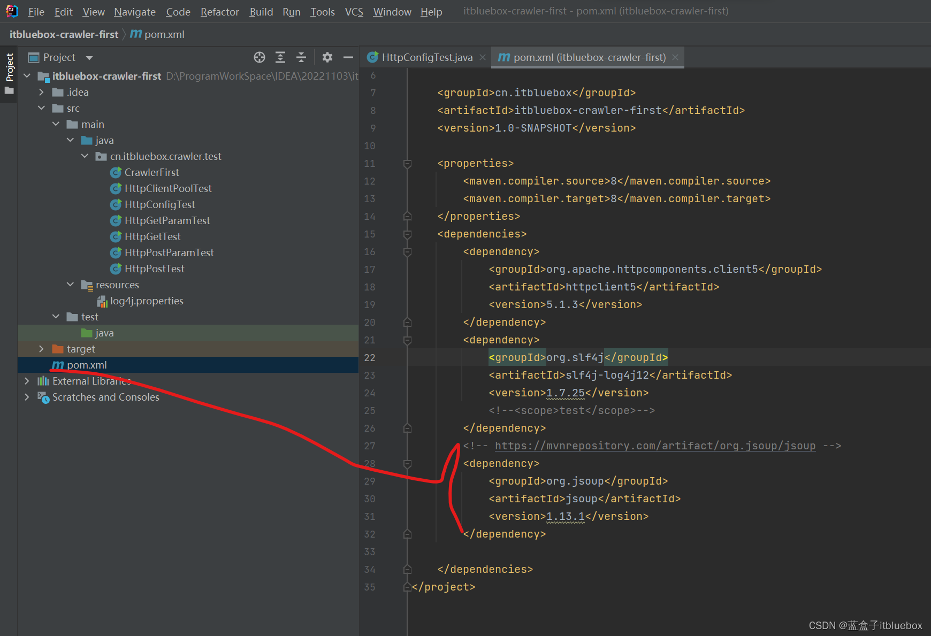Select HttpGetParamTest in project tree

[x=167, y=220]
